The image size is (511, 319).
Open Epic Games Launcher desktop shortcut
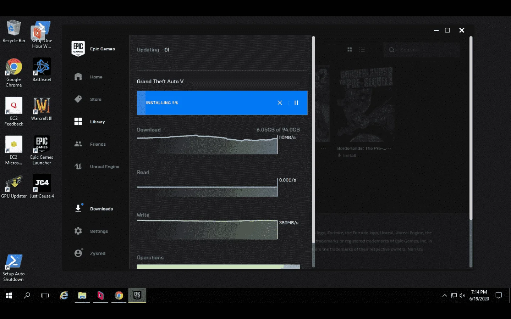[42, 150]
